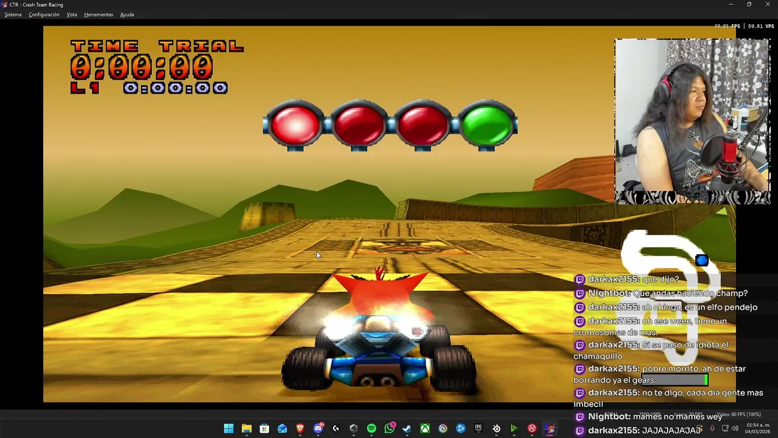Open Epic Games Launcher from the taskbar
778x438 pixels.
click(478, 429)
